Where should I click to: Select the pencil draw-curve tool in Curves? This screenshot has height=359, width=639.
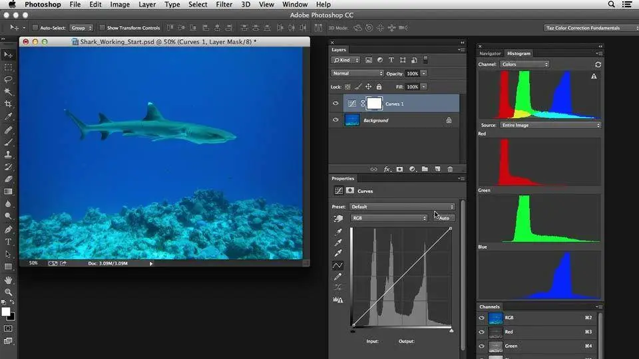pyautogui.click(x=338, y=277)
